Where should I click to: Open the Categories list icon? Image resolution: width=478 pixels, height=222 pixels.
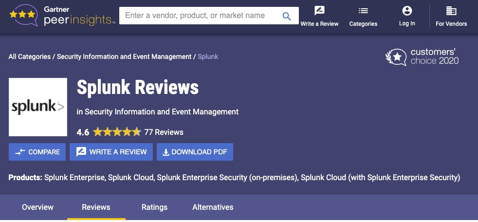coord(363,11)
